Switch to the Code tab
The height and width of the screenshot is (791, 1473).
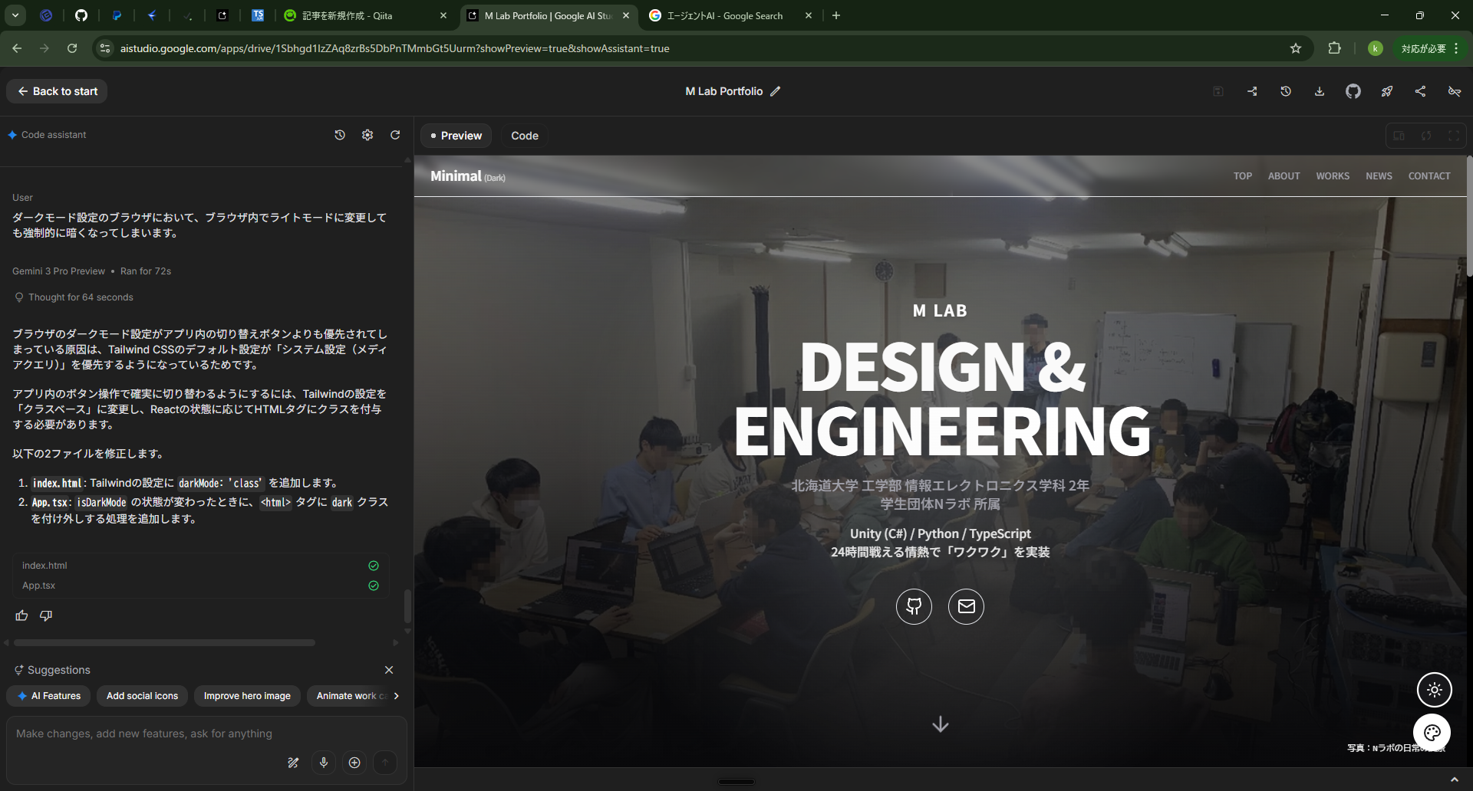pos(525,136)
